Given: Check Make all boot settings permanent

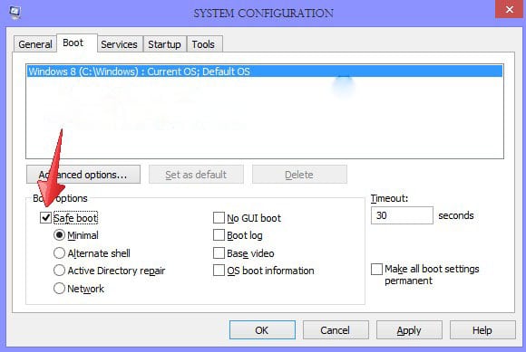Looking at the screenshot, I should (376, 269).
